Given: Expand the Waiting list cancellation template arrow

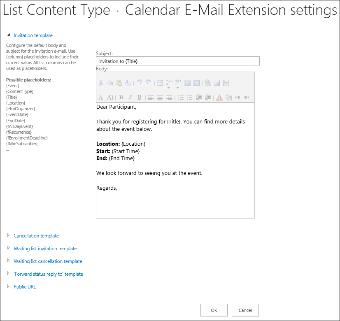Looking at the screenshot, I should (9, 261).
